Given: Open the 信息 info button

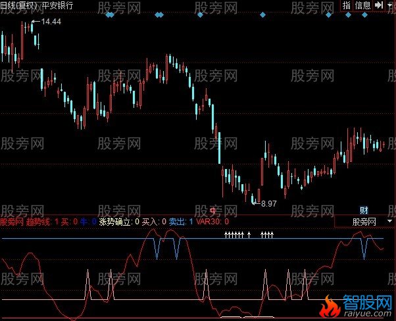Looking at the screenshot, I should pyautogui.click(x=362, y=5).
